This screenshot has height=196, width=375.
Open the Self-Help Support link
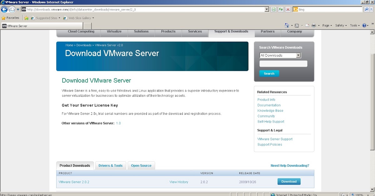271,122
